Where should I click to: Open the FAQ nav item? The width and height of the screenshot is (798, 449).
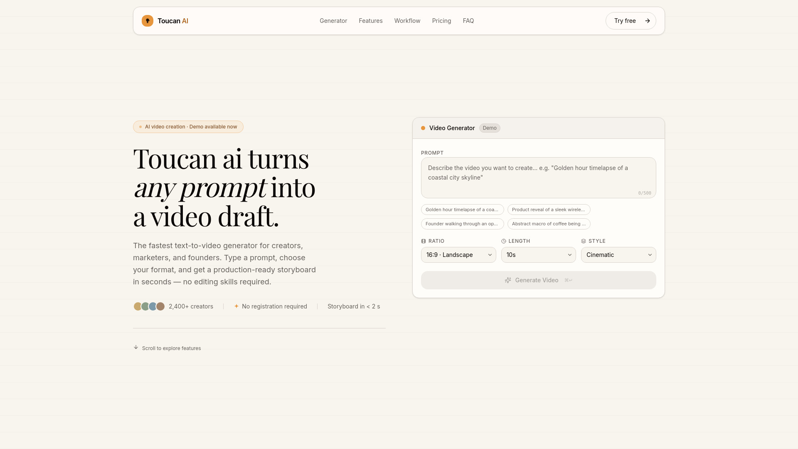pyautogui.click(x=468, y=21)
